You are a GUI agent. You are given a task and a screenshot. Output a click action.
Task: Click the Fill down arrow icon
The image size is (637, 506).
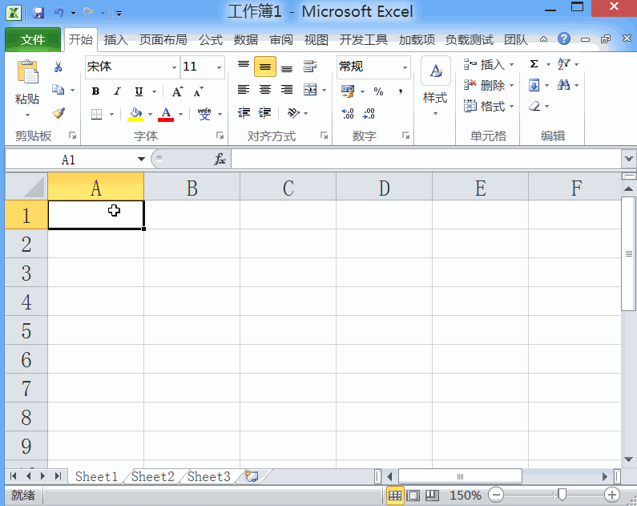[534, 85]
